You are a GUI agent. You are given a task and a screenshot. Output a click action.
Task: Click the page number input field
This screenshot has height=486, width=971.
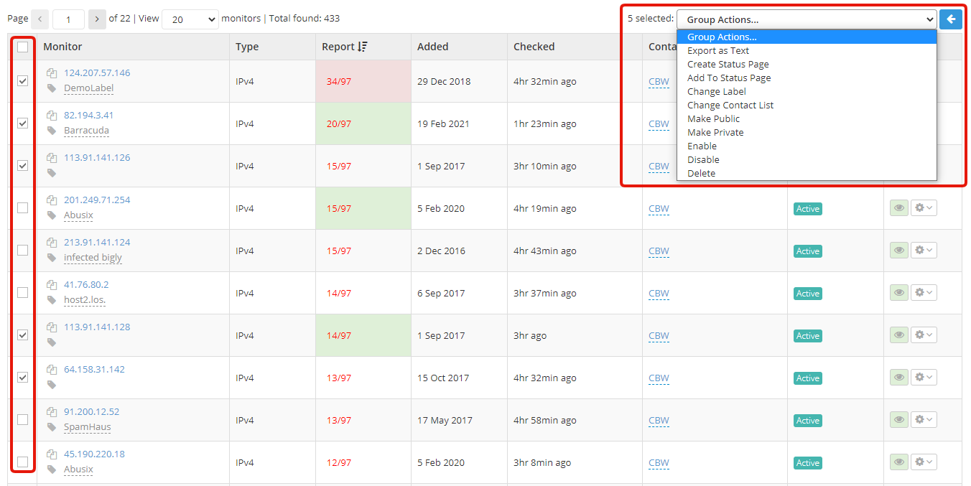68,19
